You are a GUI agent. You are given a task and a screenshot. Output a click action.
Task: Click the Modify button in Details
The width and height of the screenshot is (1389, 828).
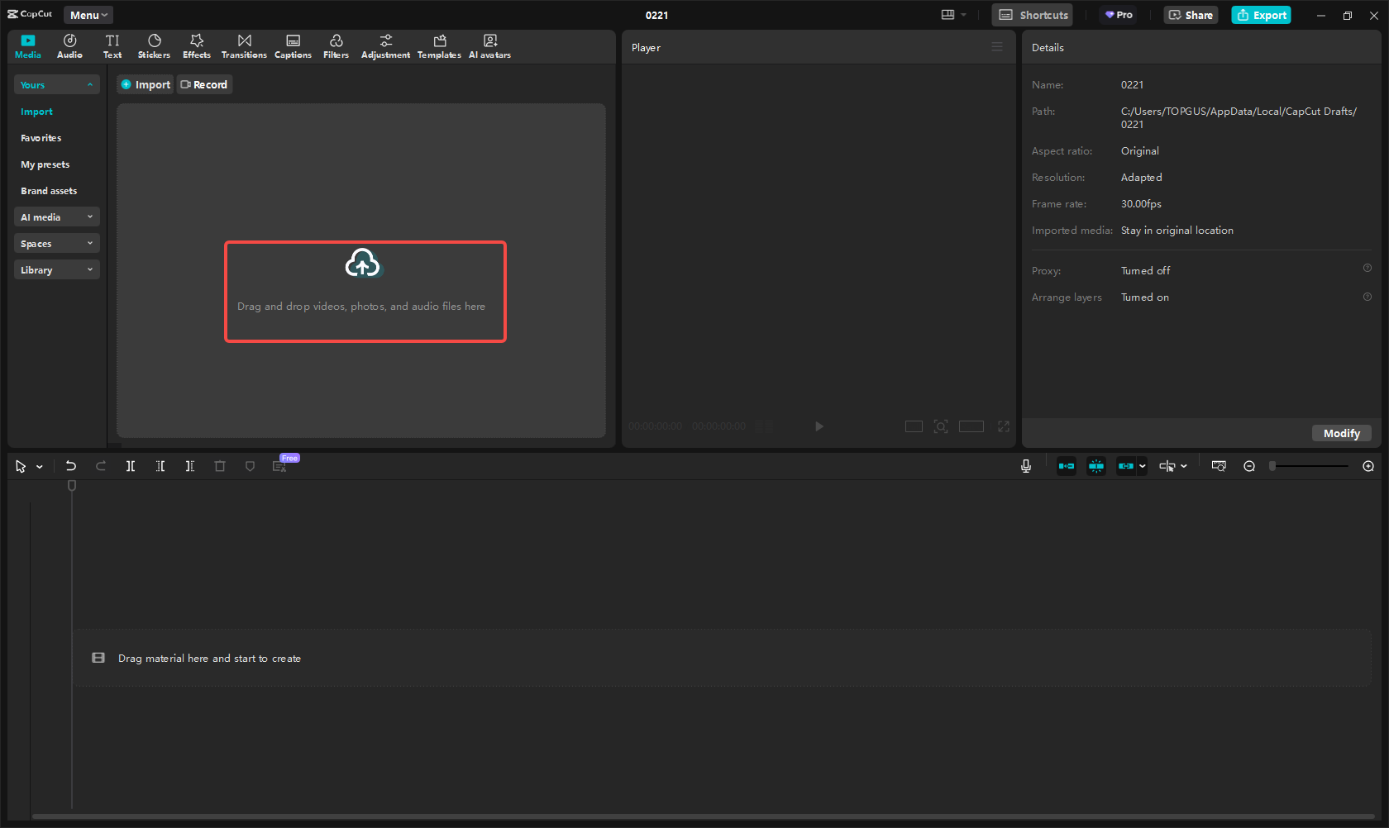[x=1342, y=433]
